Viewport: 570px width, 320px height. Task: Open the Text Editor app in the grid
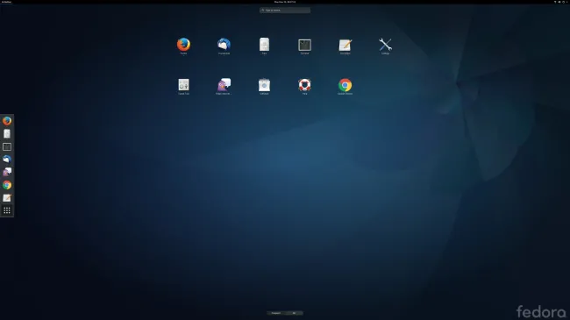[x=345, y=45]
